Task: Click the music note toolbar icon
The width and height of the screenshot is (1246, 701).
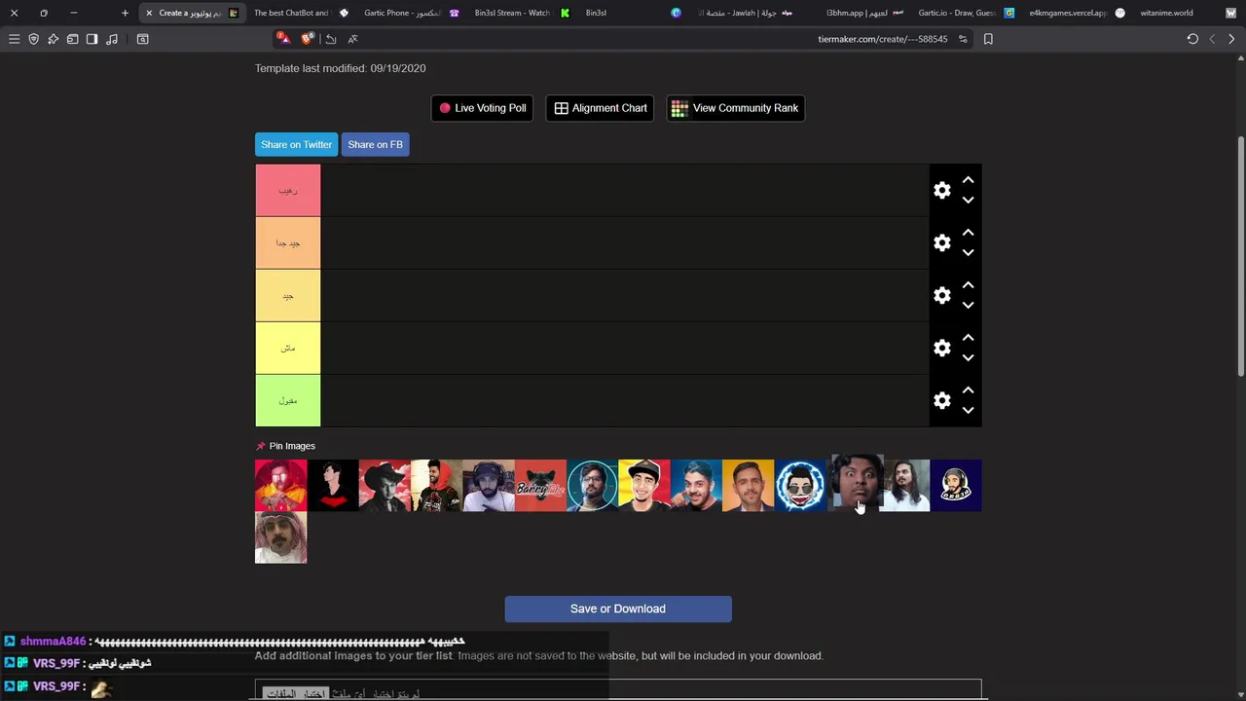Action: (111, 39)
